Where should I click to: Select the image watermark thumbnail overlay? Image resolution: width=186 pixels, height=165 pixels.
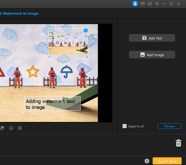tap(68, 43)
